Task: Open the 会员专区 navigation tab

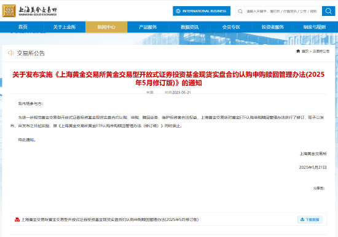Action: [x=231, y=27]
